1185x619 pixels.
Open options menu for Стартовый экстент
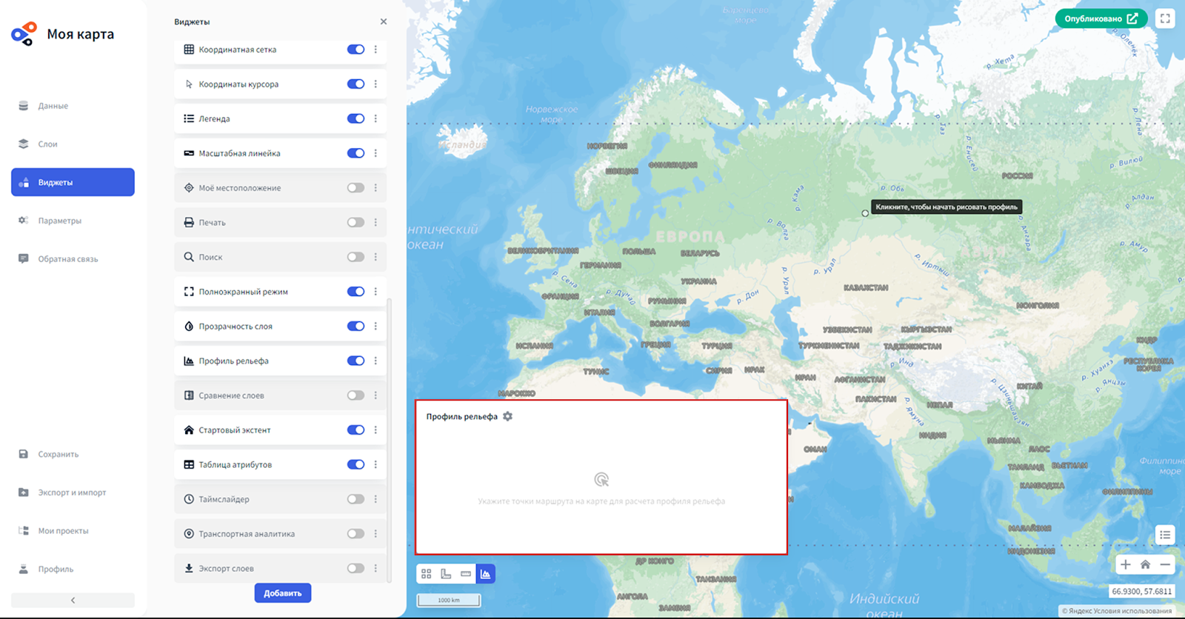point(375,429)
